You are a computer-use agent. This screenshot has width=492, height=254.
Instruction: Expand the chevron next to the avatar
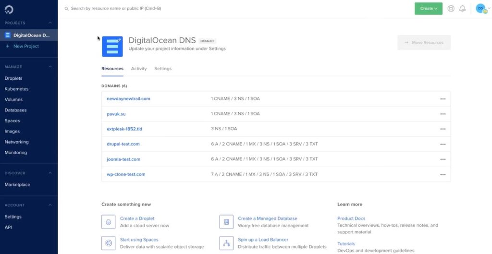click(x=489, y=9)
